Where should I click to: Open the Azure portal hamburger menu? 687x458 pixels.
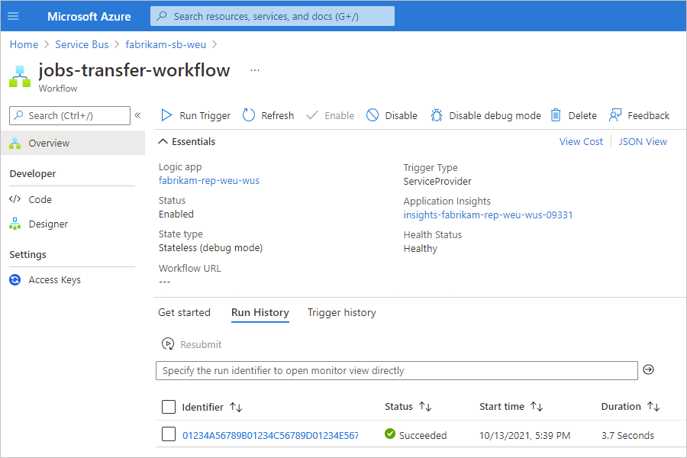click(13, 15)
